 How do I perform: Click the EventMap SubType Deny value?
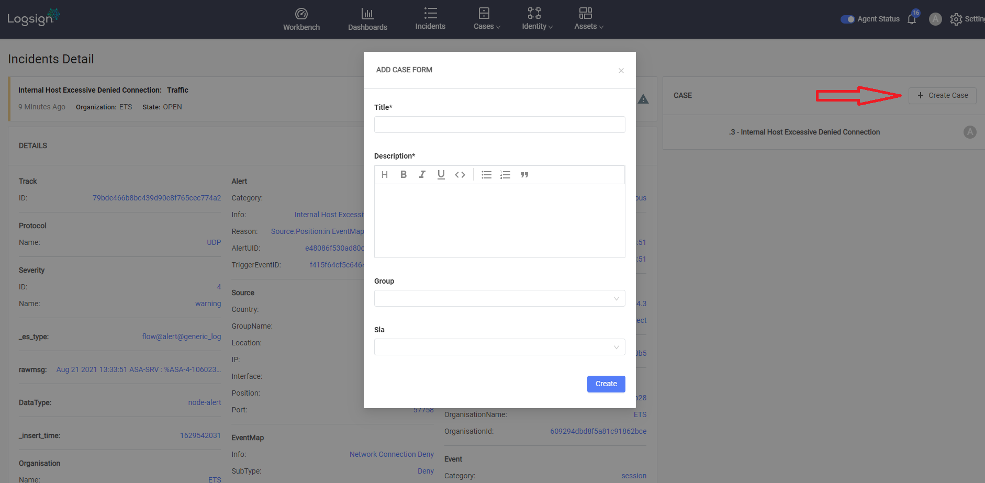426,471
